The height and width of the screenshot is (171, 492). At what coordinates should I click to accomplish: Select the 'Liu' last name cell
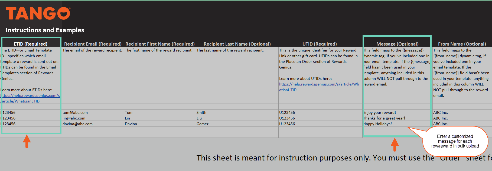pos(199,118)
